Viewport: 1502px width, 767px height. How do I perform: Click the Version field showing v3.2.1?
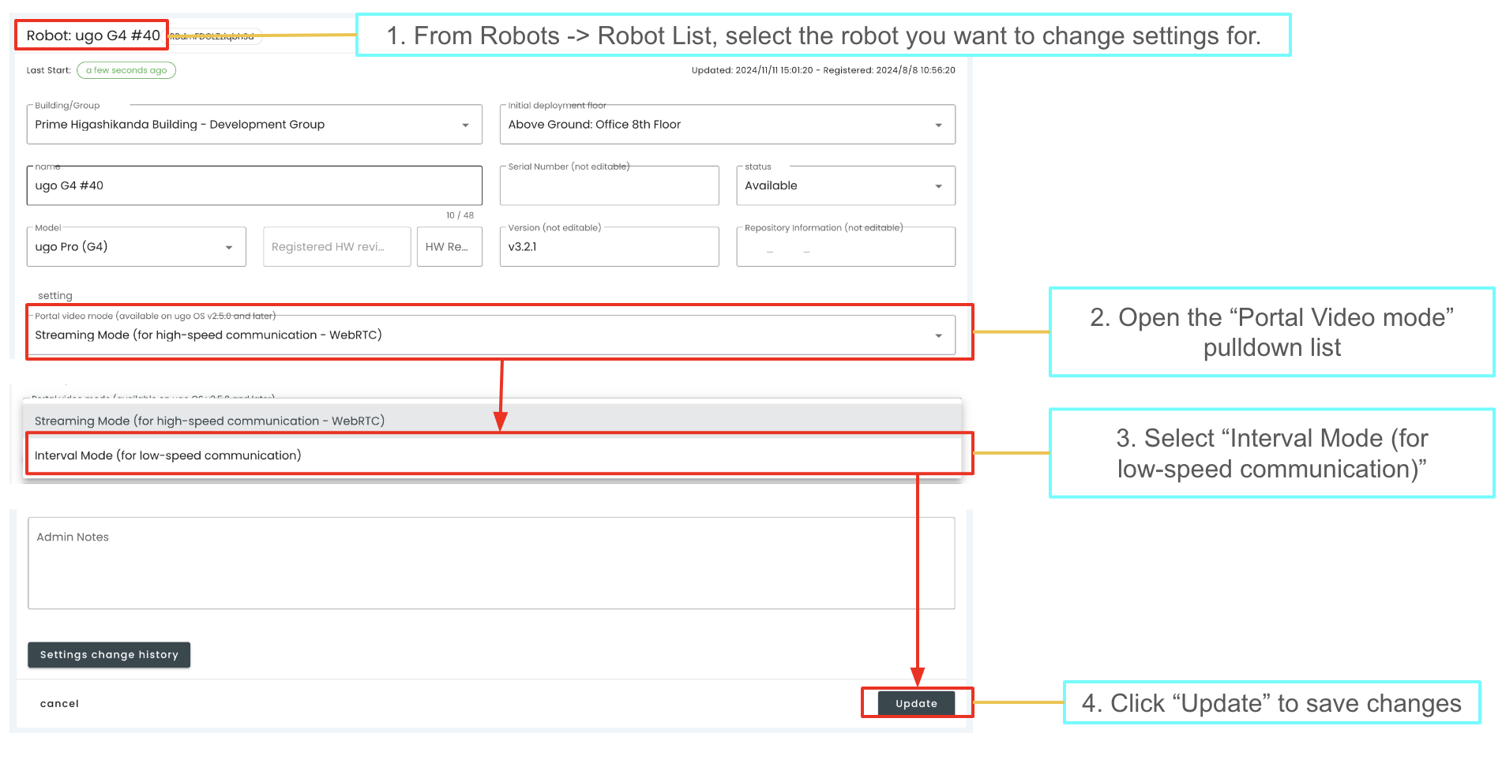coord(610,247)
